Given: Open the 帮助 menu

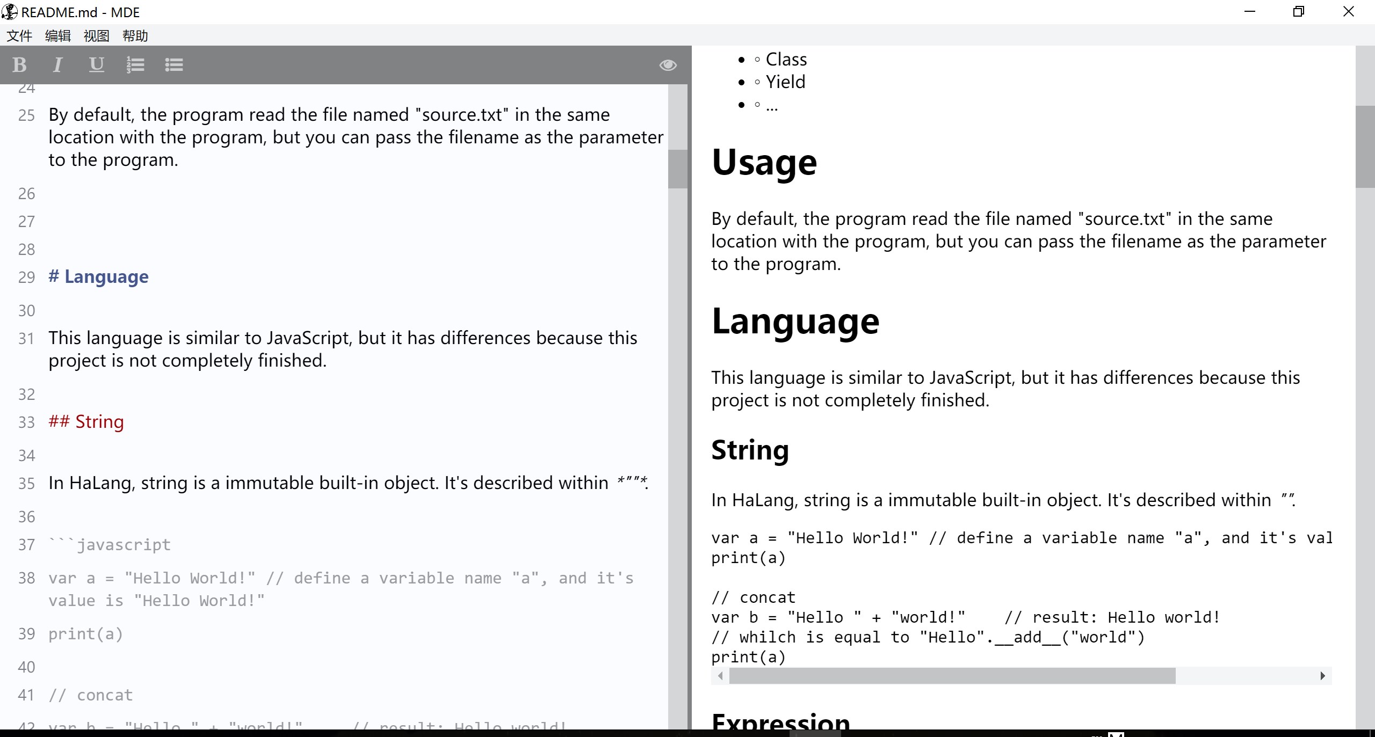Looking at the screenshot, I should click(x=135, y=36).
